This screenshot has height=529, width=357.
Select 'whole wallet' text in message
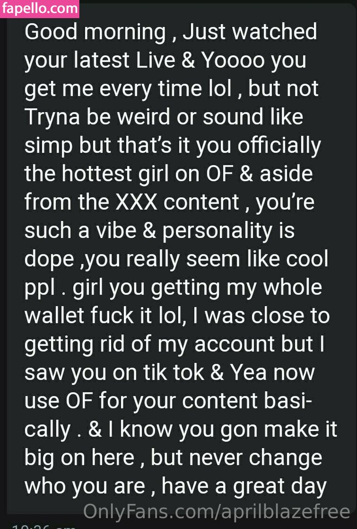173,302
